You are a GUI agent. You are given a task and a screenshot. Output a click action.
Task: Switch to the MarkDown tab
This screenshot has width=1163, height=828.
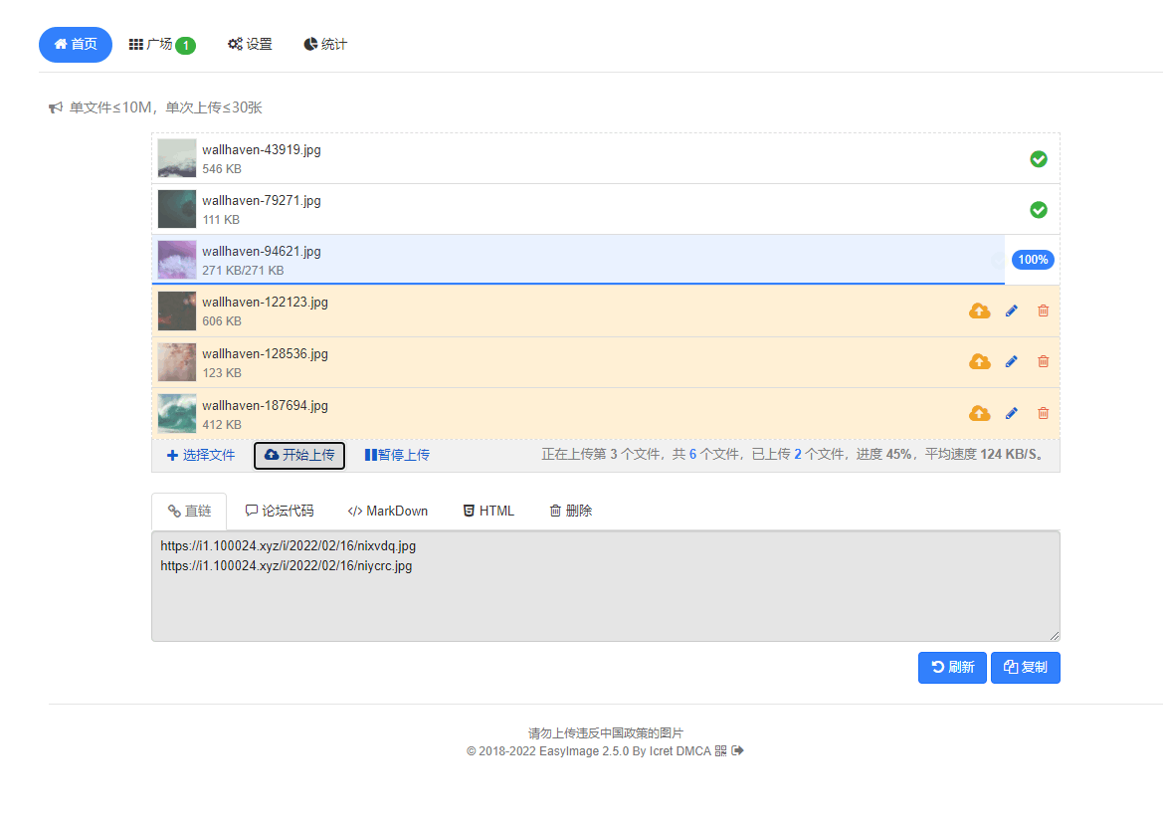click(x=387, y=511)
